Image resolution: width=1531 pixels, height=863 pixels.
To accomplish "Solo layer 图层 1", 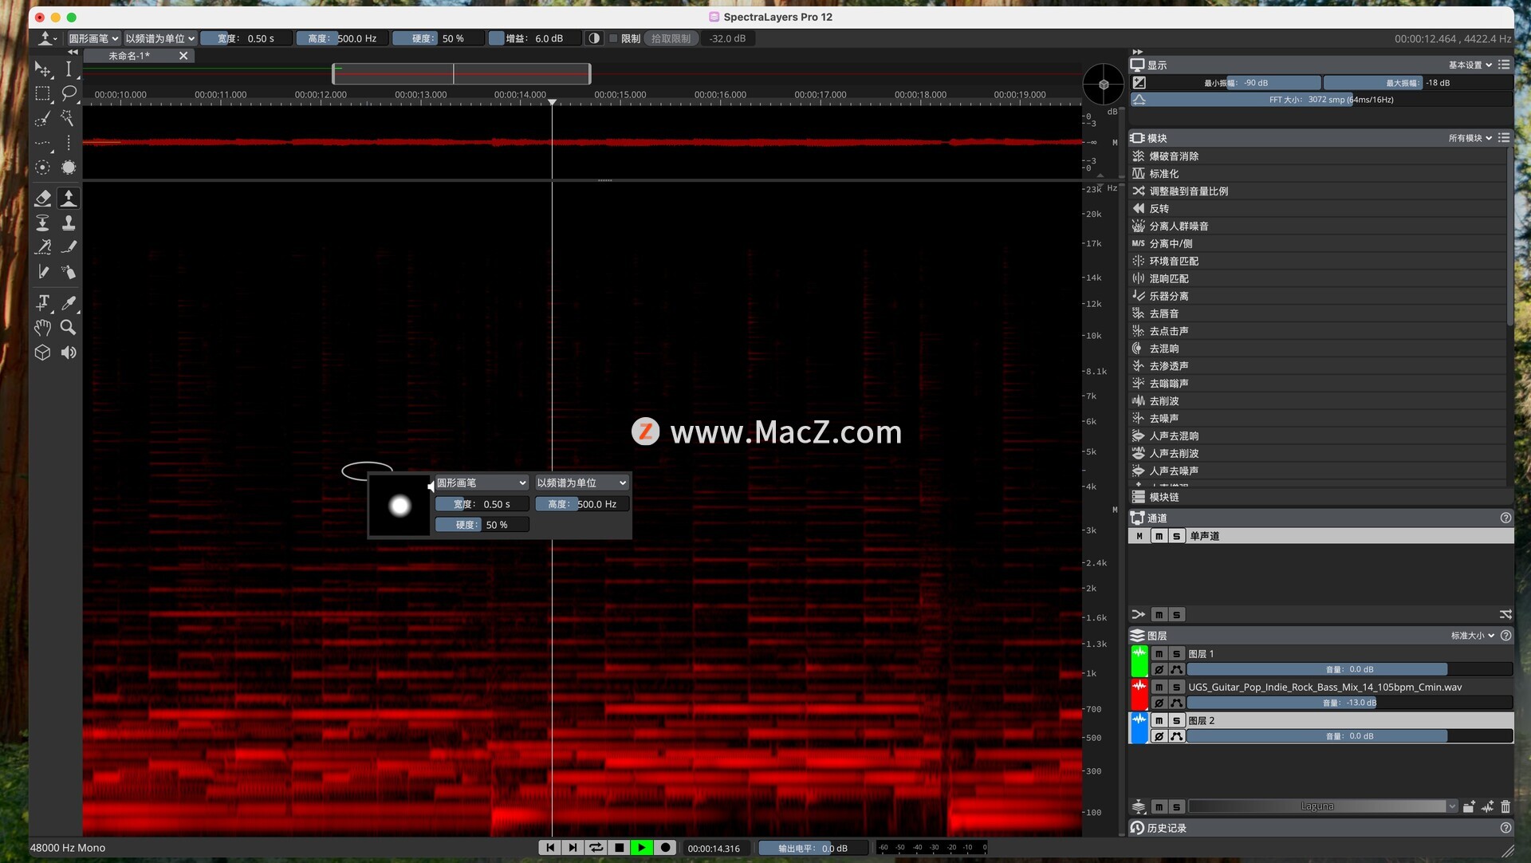I will pos(1176,654).
